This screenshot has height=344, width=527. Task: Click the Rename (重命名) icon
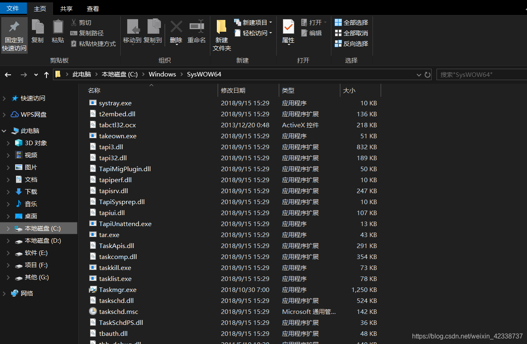click(x=197, y=26)
